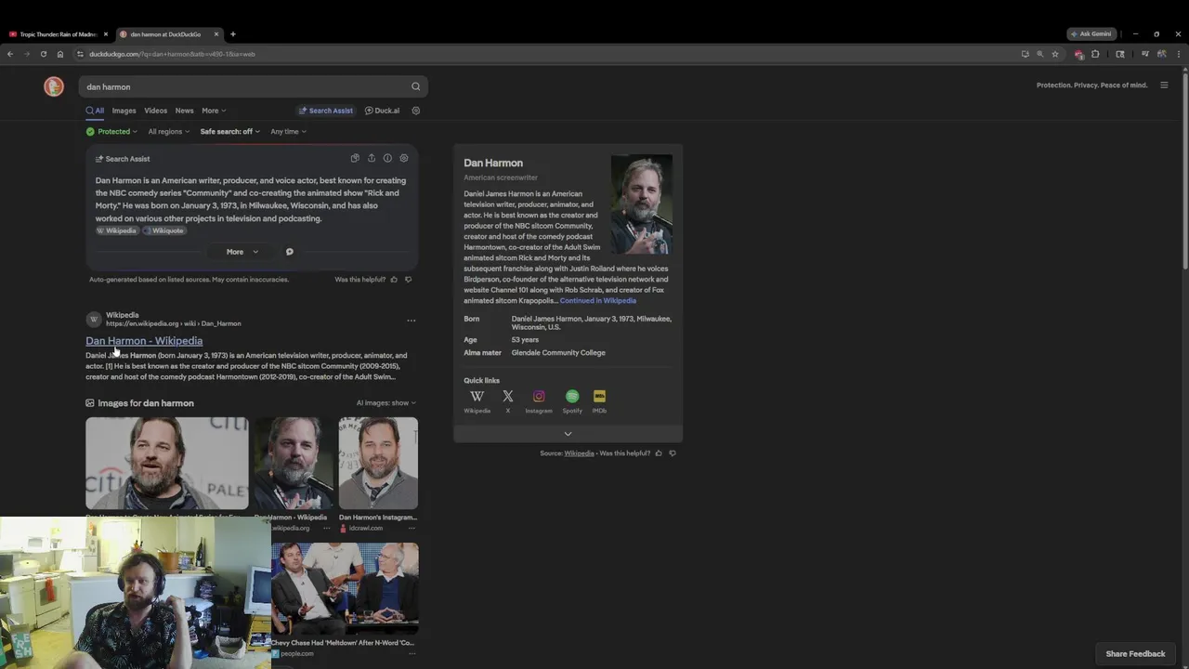This screenshot has width=1189, height=669.
Task: Open IMDb quick link icon
Action: pyautogui.click(x=599, y=396)
